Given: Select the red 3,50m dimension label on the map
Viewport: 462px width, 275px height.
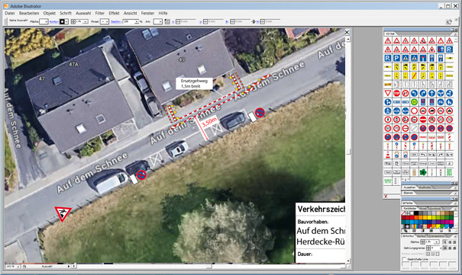Looking at the screenshot, I should click(x=209, y=122).
